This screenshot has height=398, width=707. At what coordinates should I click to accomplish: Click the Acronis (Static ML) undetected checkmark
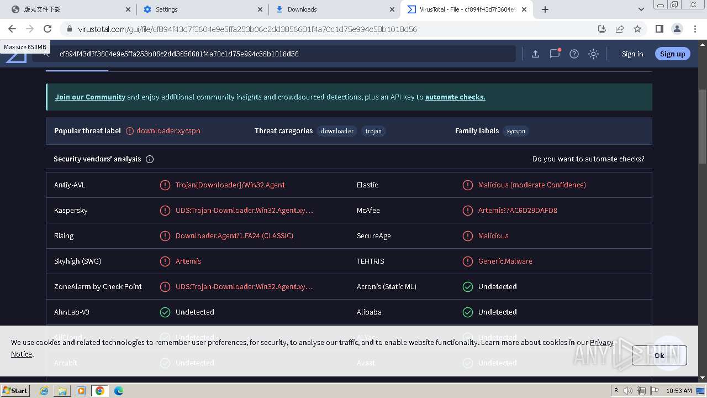[468, 286]
